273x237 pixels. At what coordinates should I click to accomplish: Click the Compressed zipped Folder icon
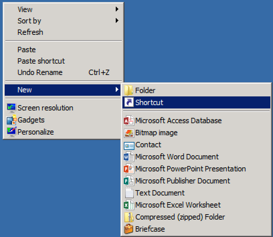[129, 217]
